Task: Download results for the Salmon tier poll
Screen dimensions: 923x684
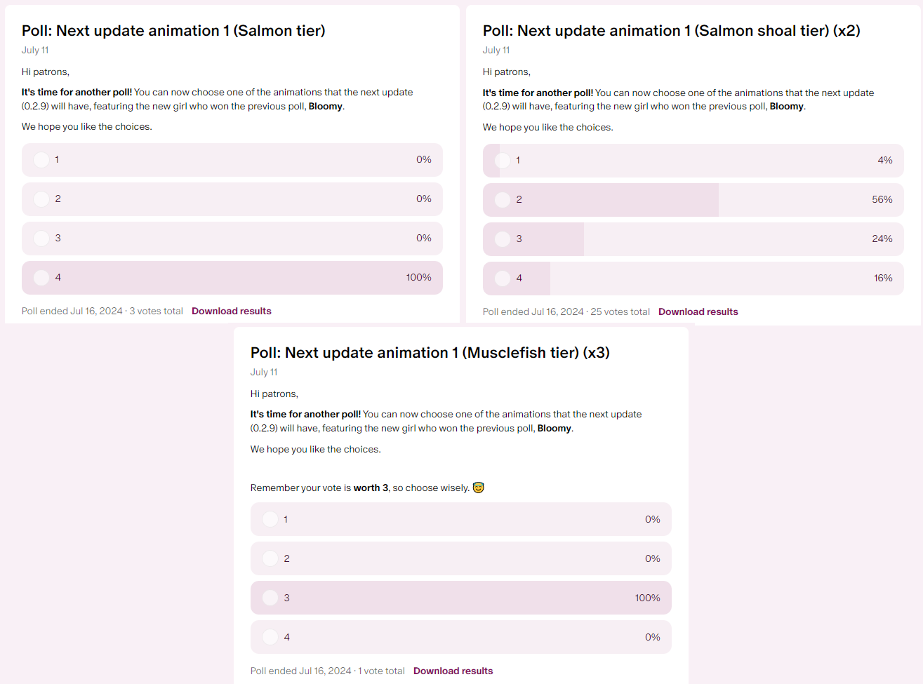Action: pos(232,311)
